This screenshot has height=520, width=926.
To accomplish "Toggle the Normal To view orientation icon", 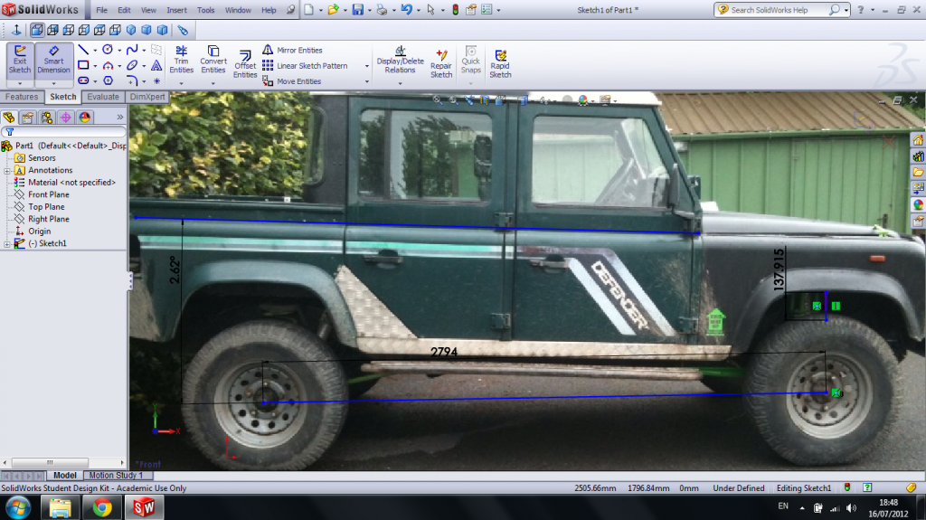I will tap(16, 30).
